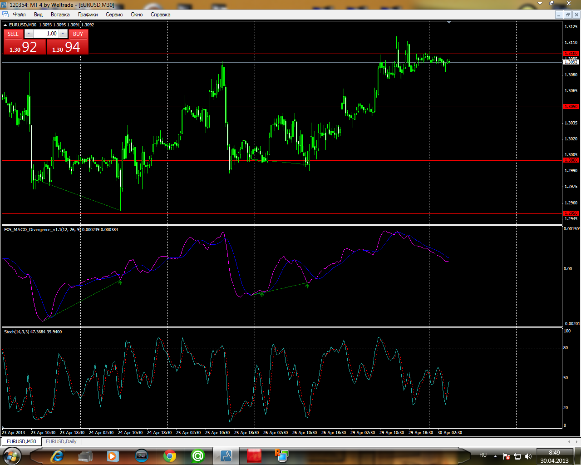Click the red 1.2950 price level label

(571, 213)
